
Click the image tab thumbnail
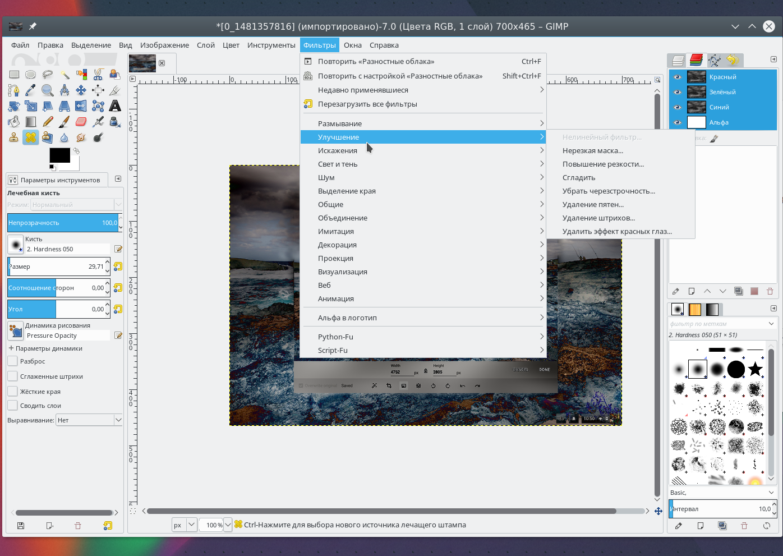point(142,63)
